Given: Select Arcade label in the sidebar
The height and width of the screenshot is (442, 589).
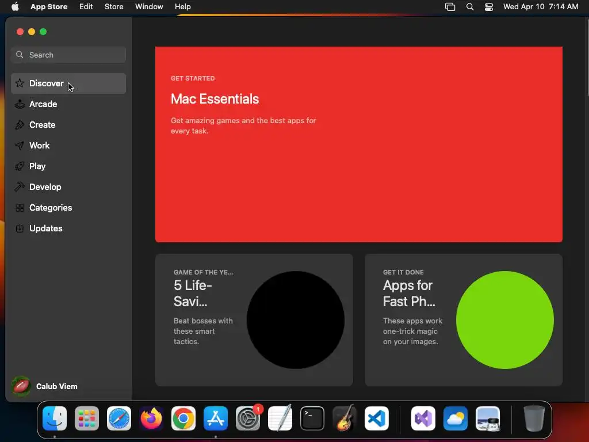Looking at the screenshot, I should (x=43, y=104).
